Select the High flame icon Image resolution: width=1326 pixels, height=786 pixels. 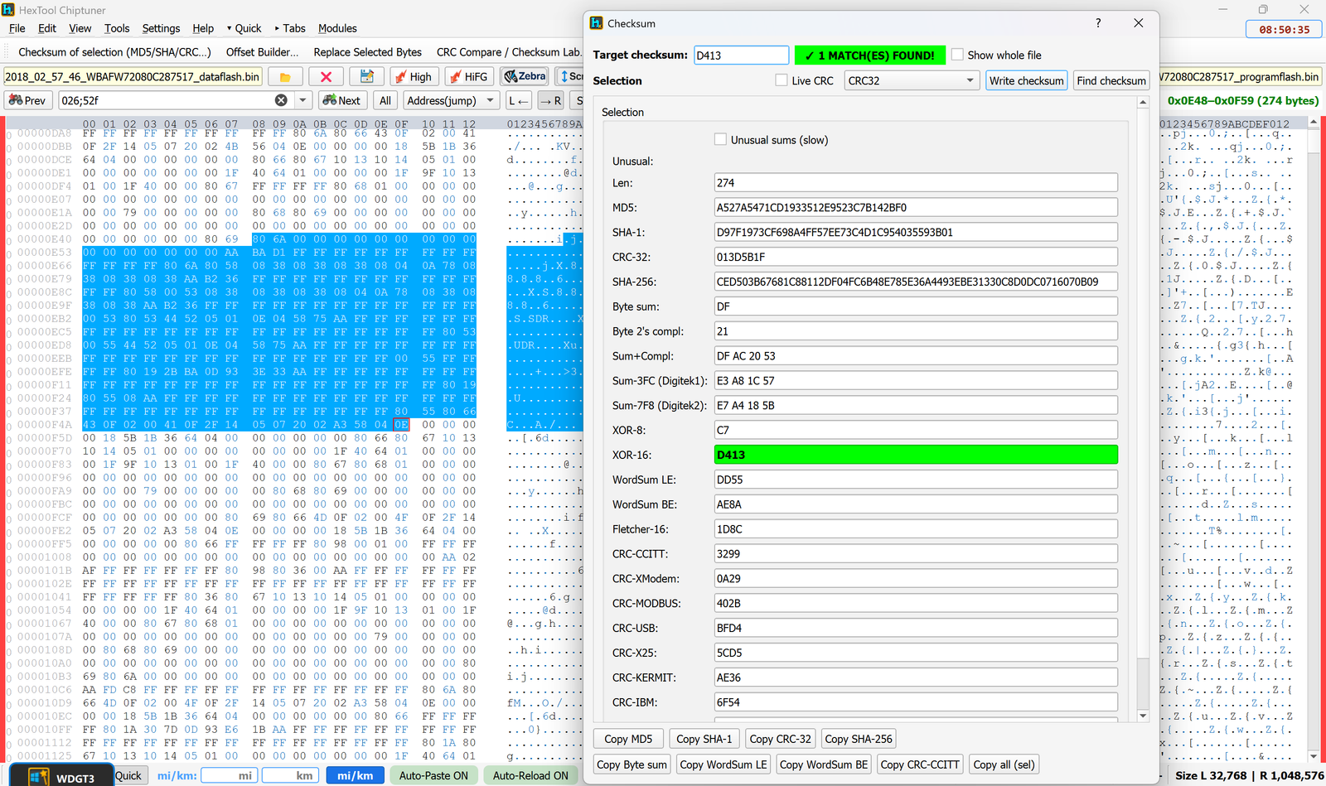414,75
